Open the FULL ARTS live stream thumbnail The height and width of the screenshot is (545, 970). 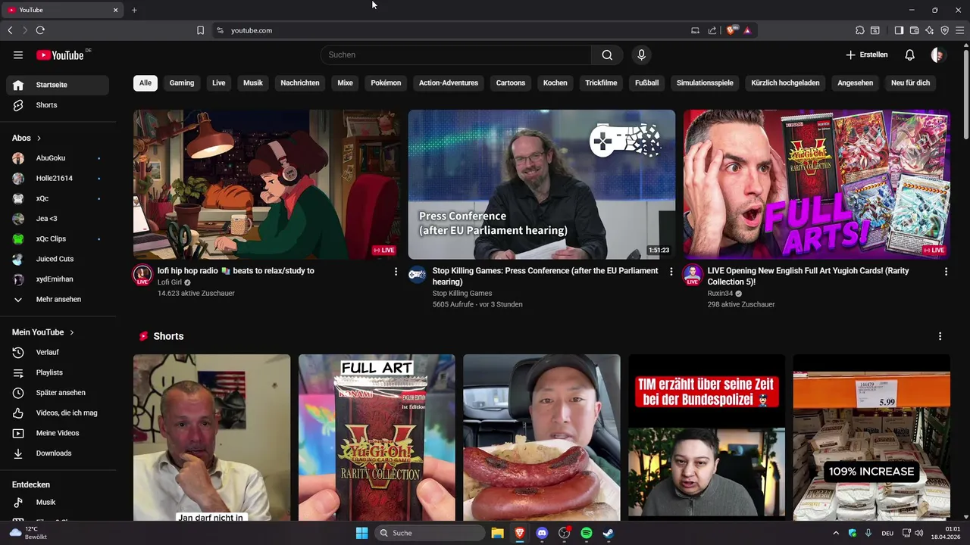(817, 185)
